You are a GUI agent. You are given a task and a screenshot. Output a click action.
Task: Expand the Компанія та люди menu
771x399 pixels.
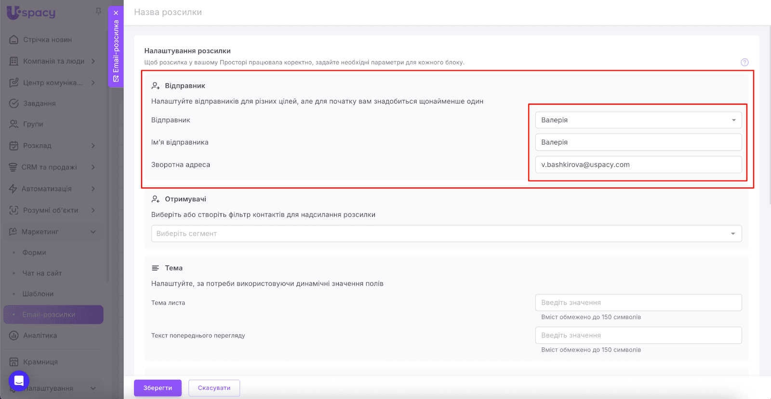click(93, 61)
